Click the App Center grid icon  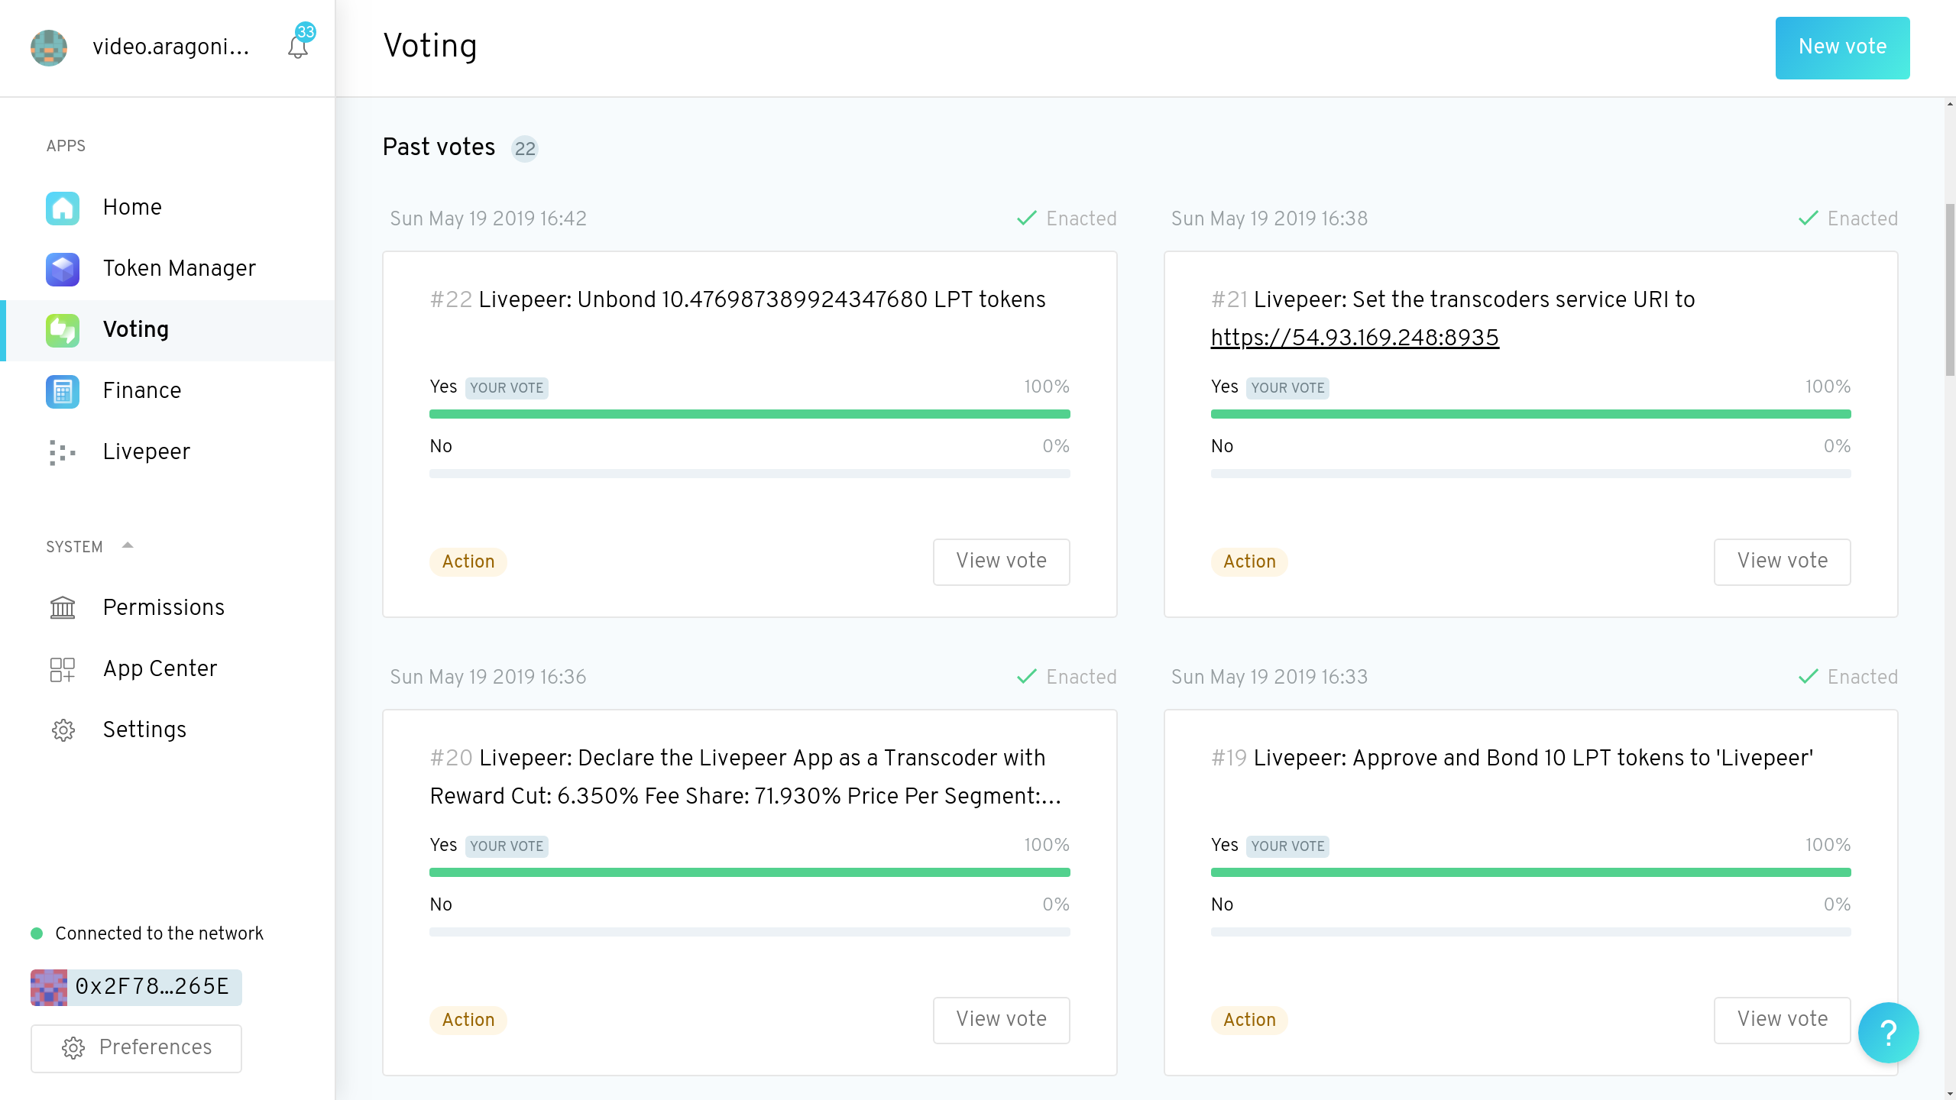point(63,669)
